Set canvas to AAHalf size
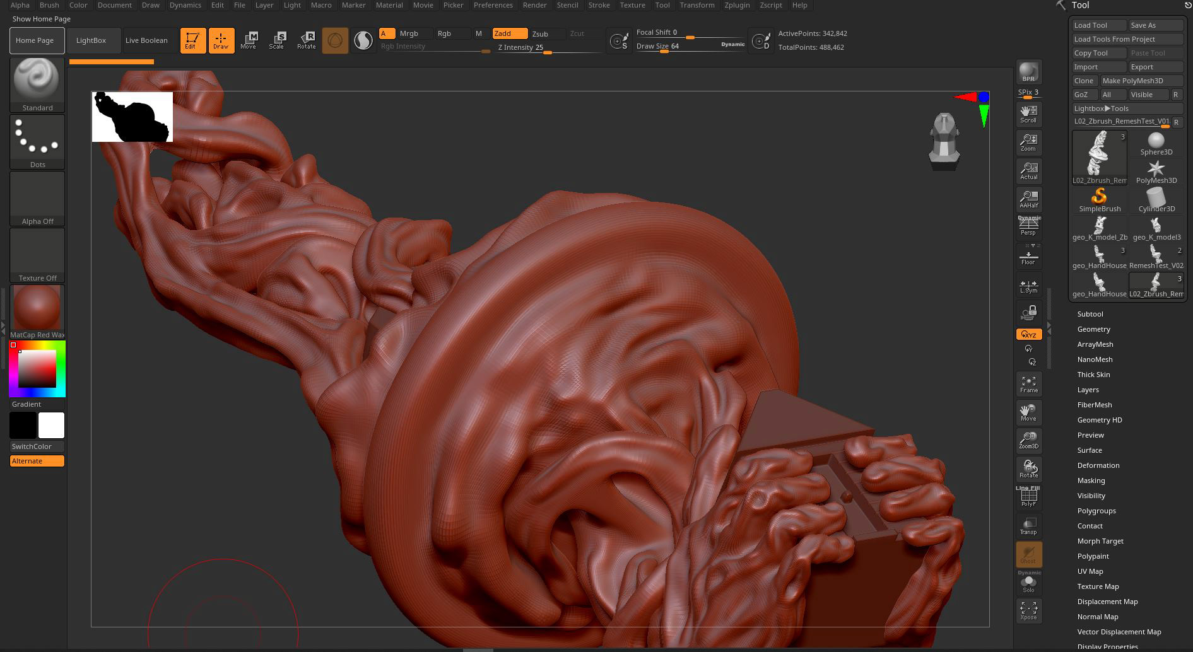Image resolution: width=1193 pixels, height=652 pixels. coord(1028,199)
